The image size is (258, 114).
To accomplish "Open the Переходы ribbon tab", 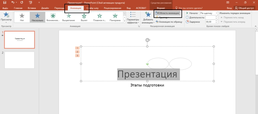I will pyautogui.click(x=59, y=8).
